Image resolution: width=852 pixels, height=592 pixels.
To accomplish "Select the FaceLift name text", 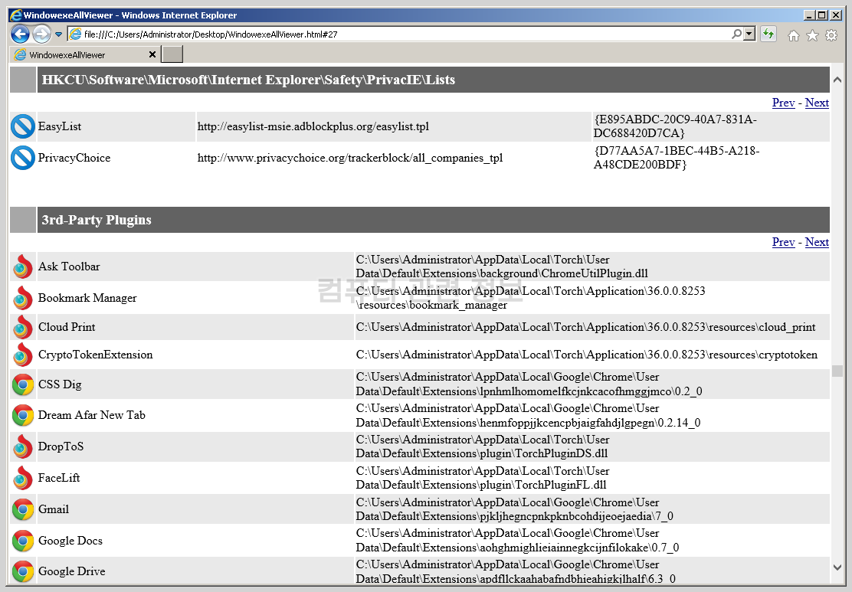I will (59, 478).
